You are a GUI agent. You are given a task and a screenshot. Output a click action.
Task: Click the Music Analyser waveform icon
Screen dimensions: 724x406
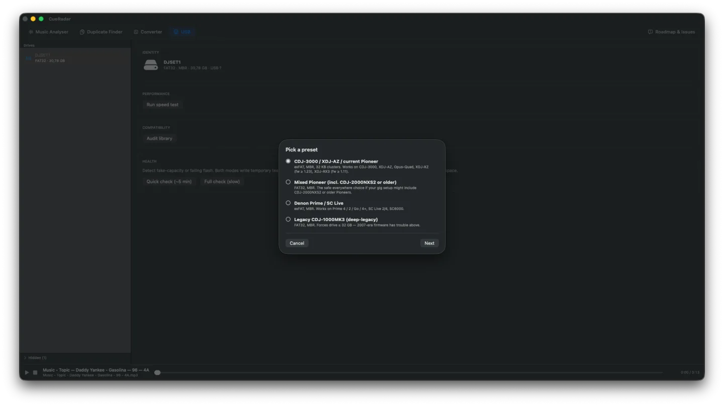(31, 32)
